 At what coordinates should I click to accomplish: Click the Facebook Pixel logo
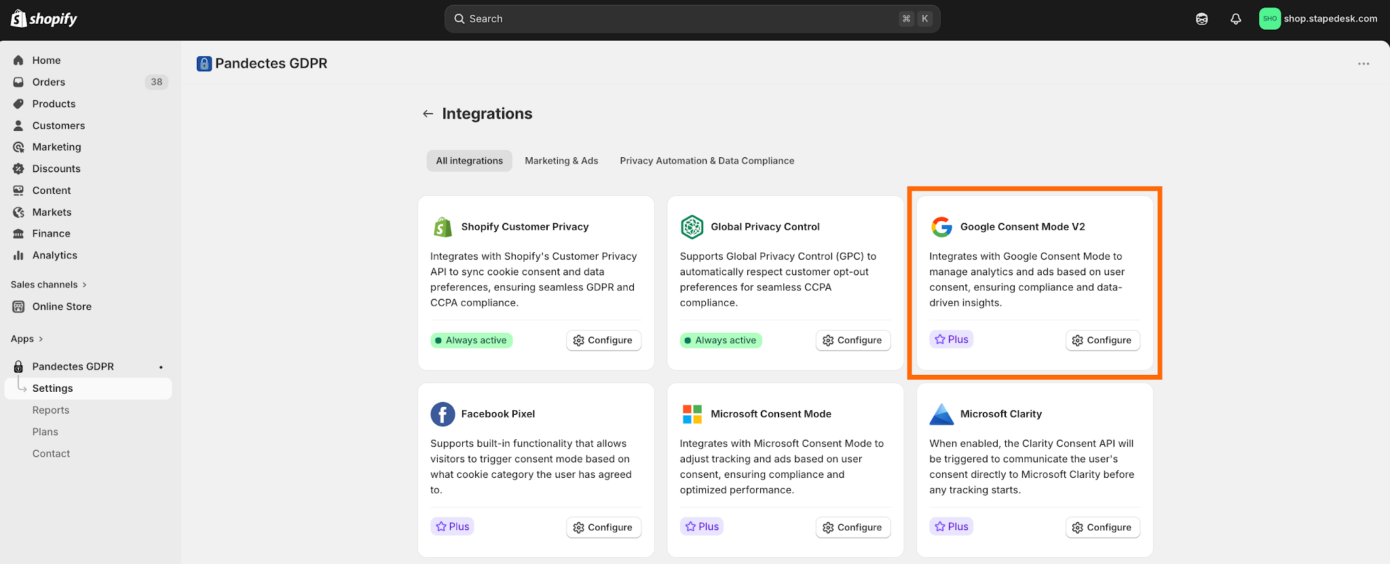443,414
